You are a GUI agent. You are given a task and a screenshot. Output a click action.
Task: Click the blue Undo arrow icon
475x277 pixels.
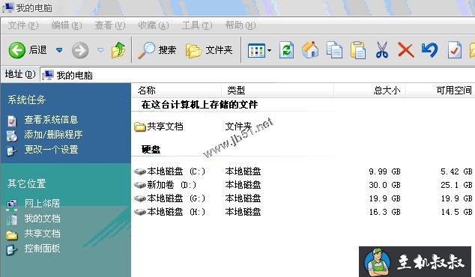pos(429,50)
